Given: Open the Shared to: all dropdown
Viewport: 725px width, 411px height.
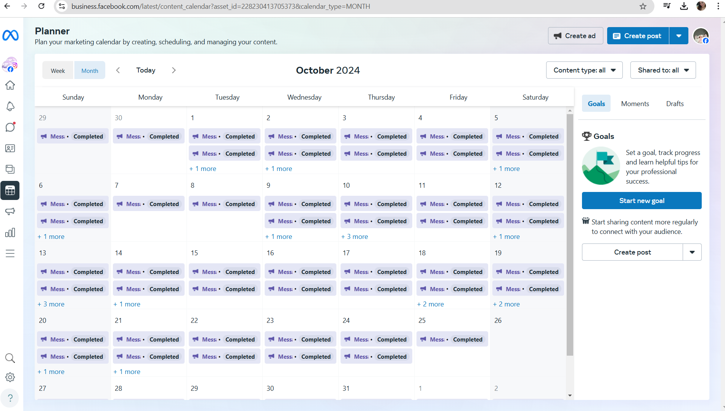Looking at the screenshot, I should 663,70.
